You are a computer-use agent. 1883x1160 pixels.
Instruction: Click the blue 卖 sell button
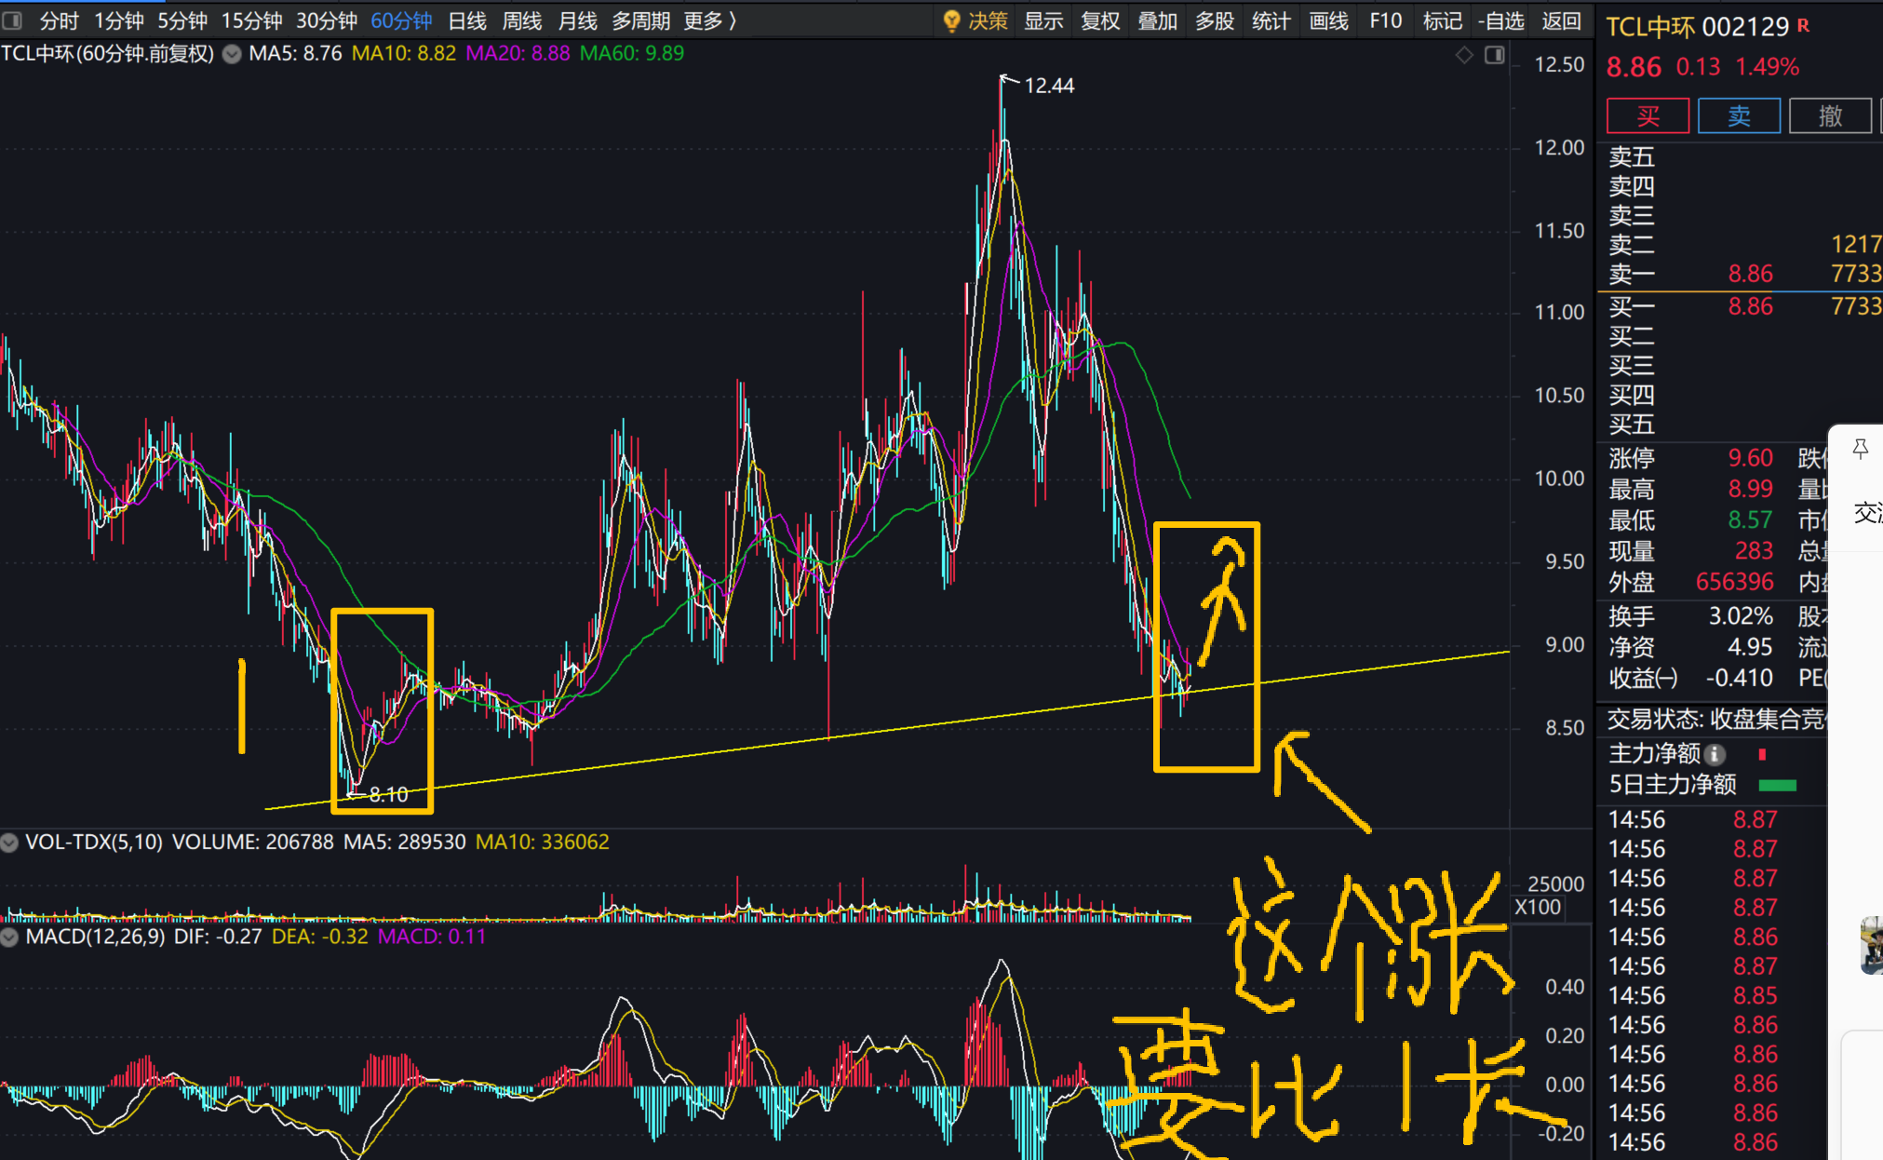click(x=1739, y=115)
